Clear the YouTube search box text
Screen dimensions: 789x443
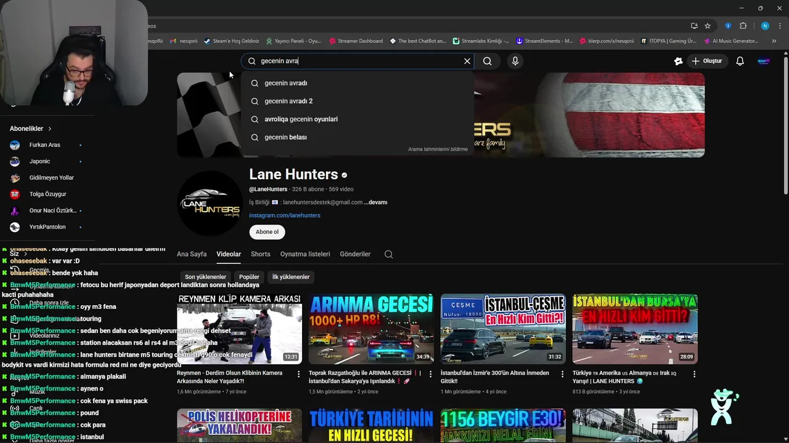[467, 61]
